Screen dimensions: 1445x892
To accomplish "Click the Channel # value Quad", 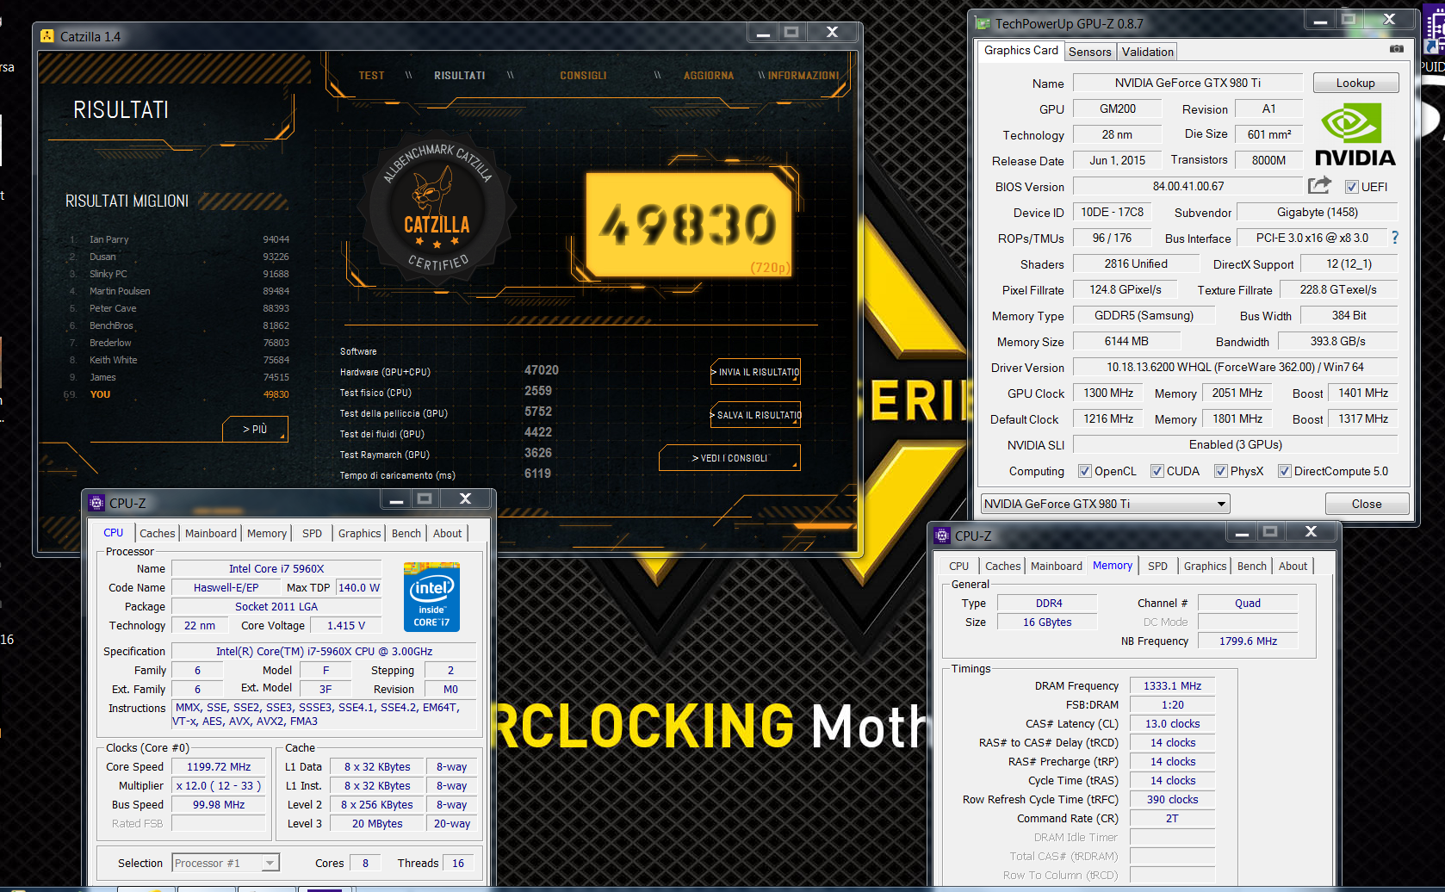I will click(1247, 603).
